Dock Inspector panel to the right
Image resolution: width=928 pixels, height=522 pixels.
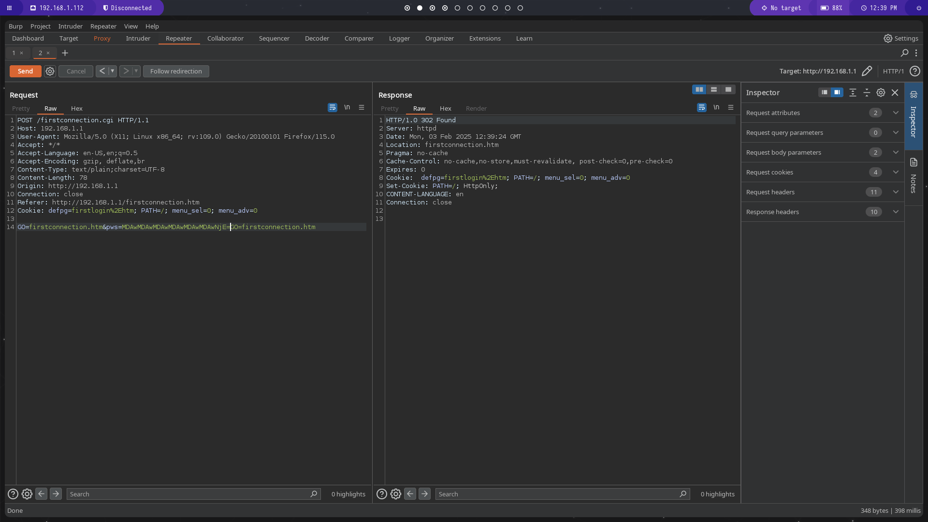tap(837, 92)
